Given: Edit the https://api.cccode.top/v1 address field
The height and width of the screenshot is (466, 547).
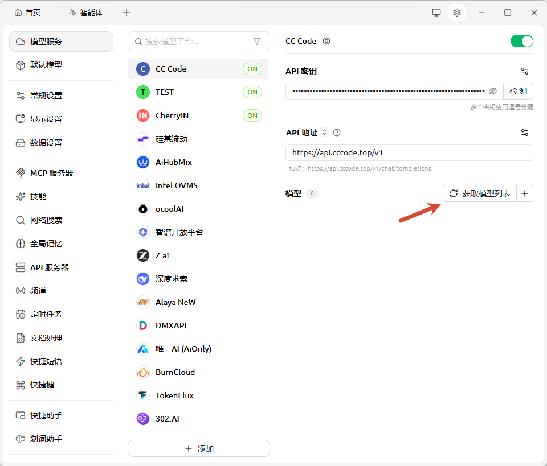Looking at the screenshot, I should tap(409, 152).
